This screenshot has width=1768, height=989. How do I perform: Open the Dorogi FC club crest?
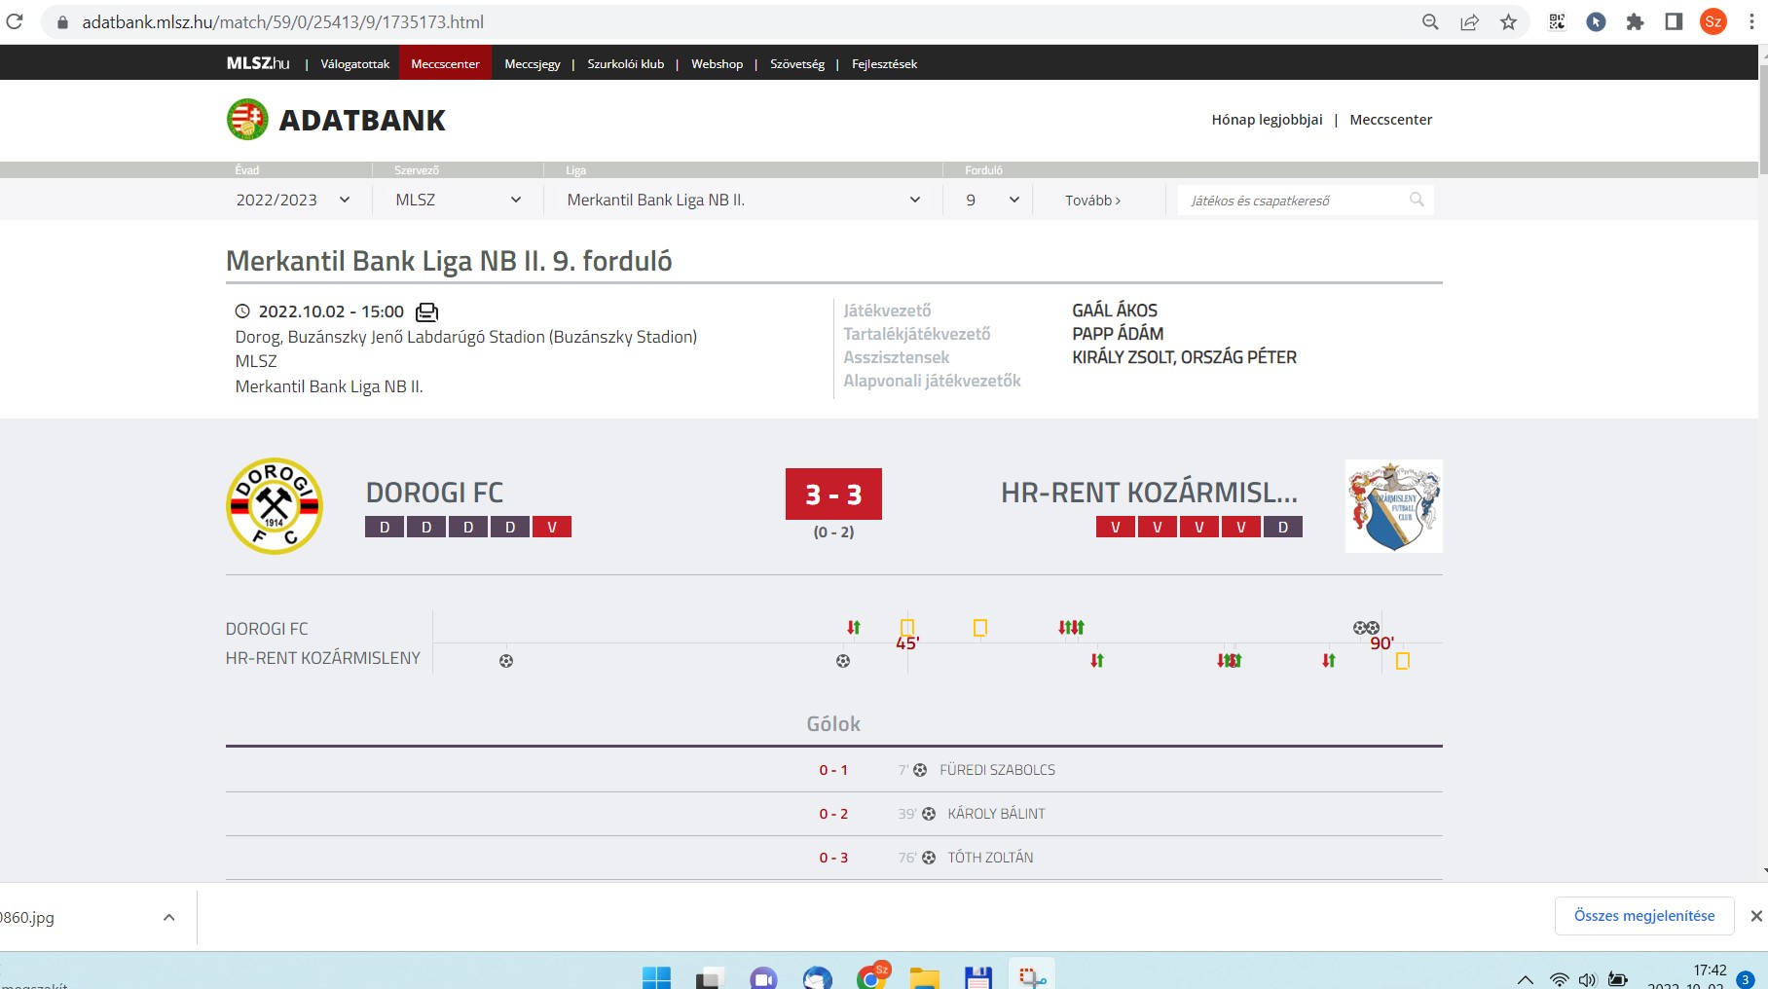(275, 506)
